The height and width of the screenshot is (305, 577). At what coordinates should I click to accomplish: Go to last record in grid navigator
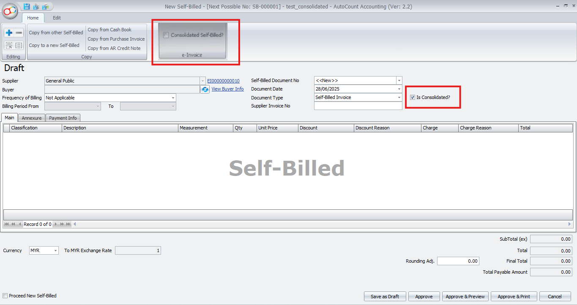click(68, 224)
